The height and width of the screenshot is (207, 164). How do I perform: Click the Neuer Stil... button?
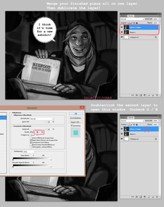pyautogui.click(x=76, y=122)
